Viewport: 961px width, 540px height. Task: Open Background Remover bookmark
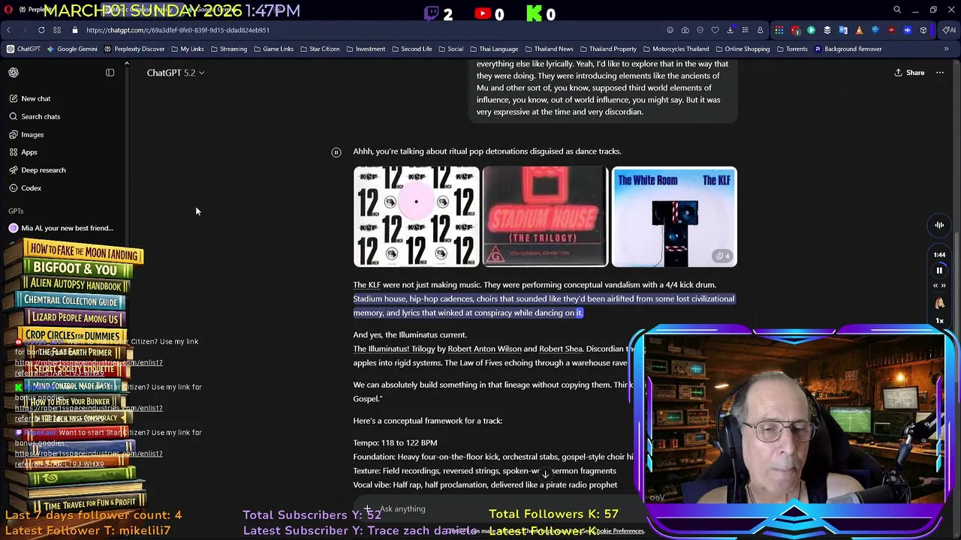tap(847, 49)
